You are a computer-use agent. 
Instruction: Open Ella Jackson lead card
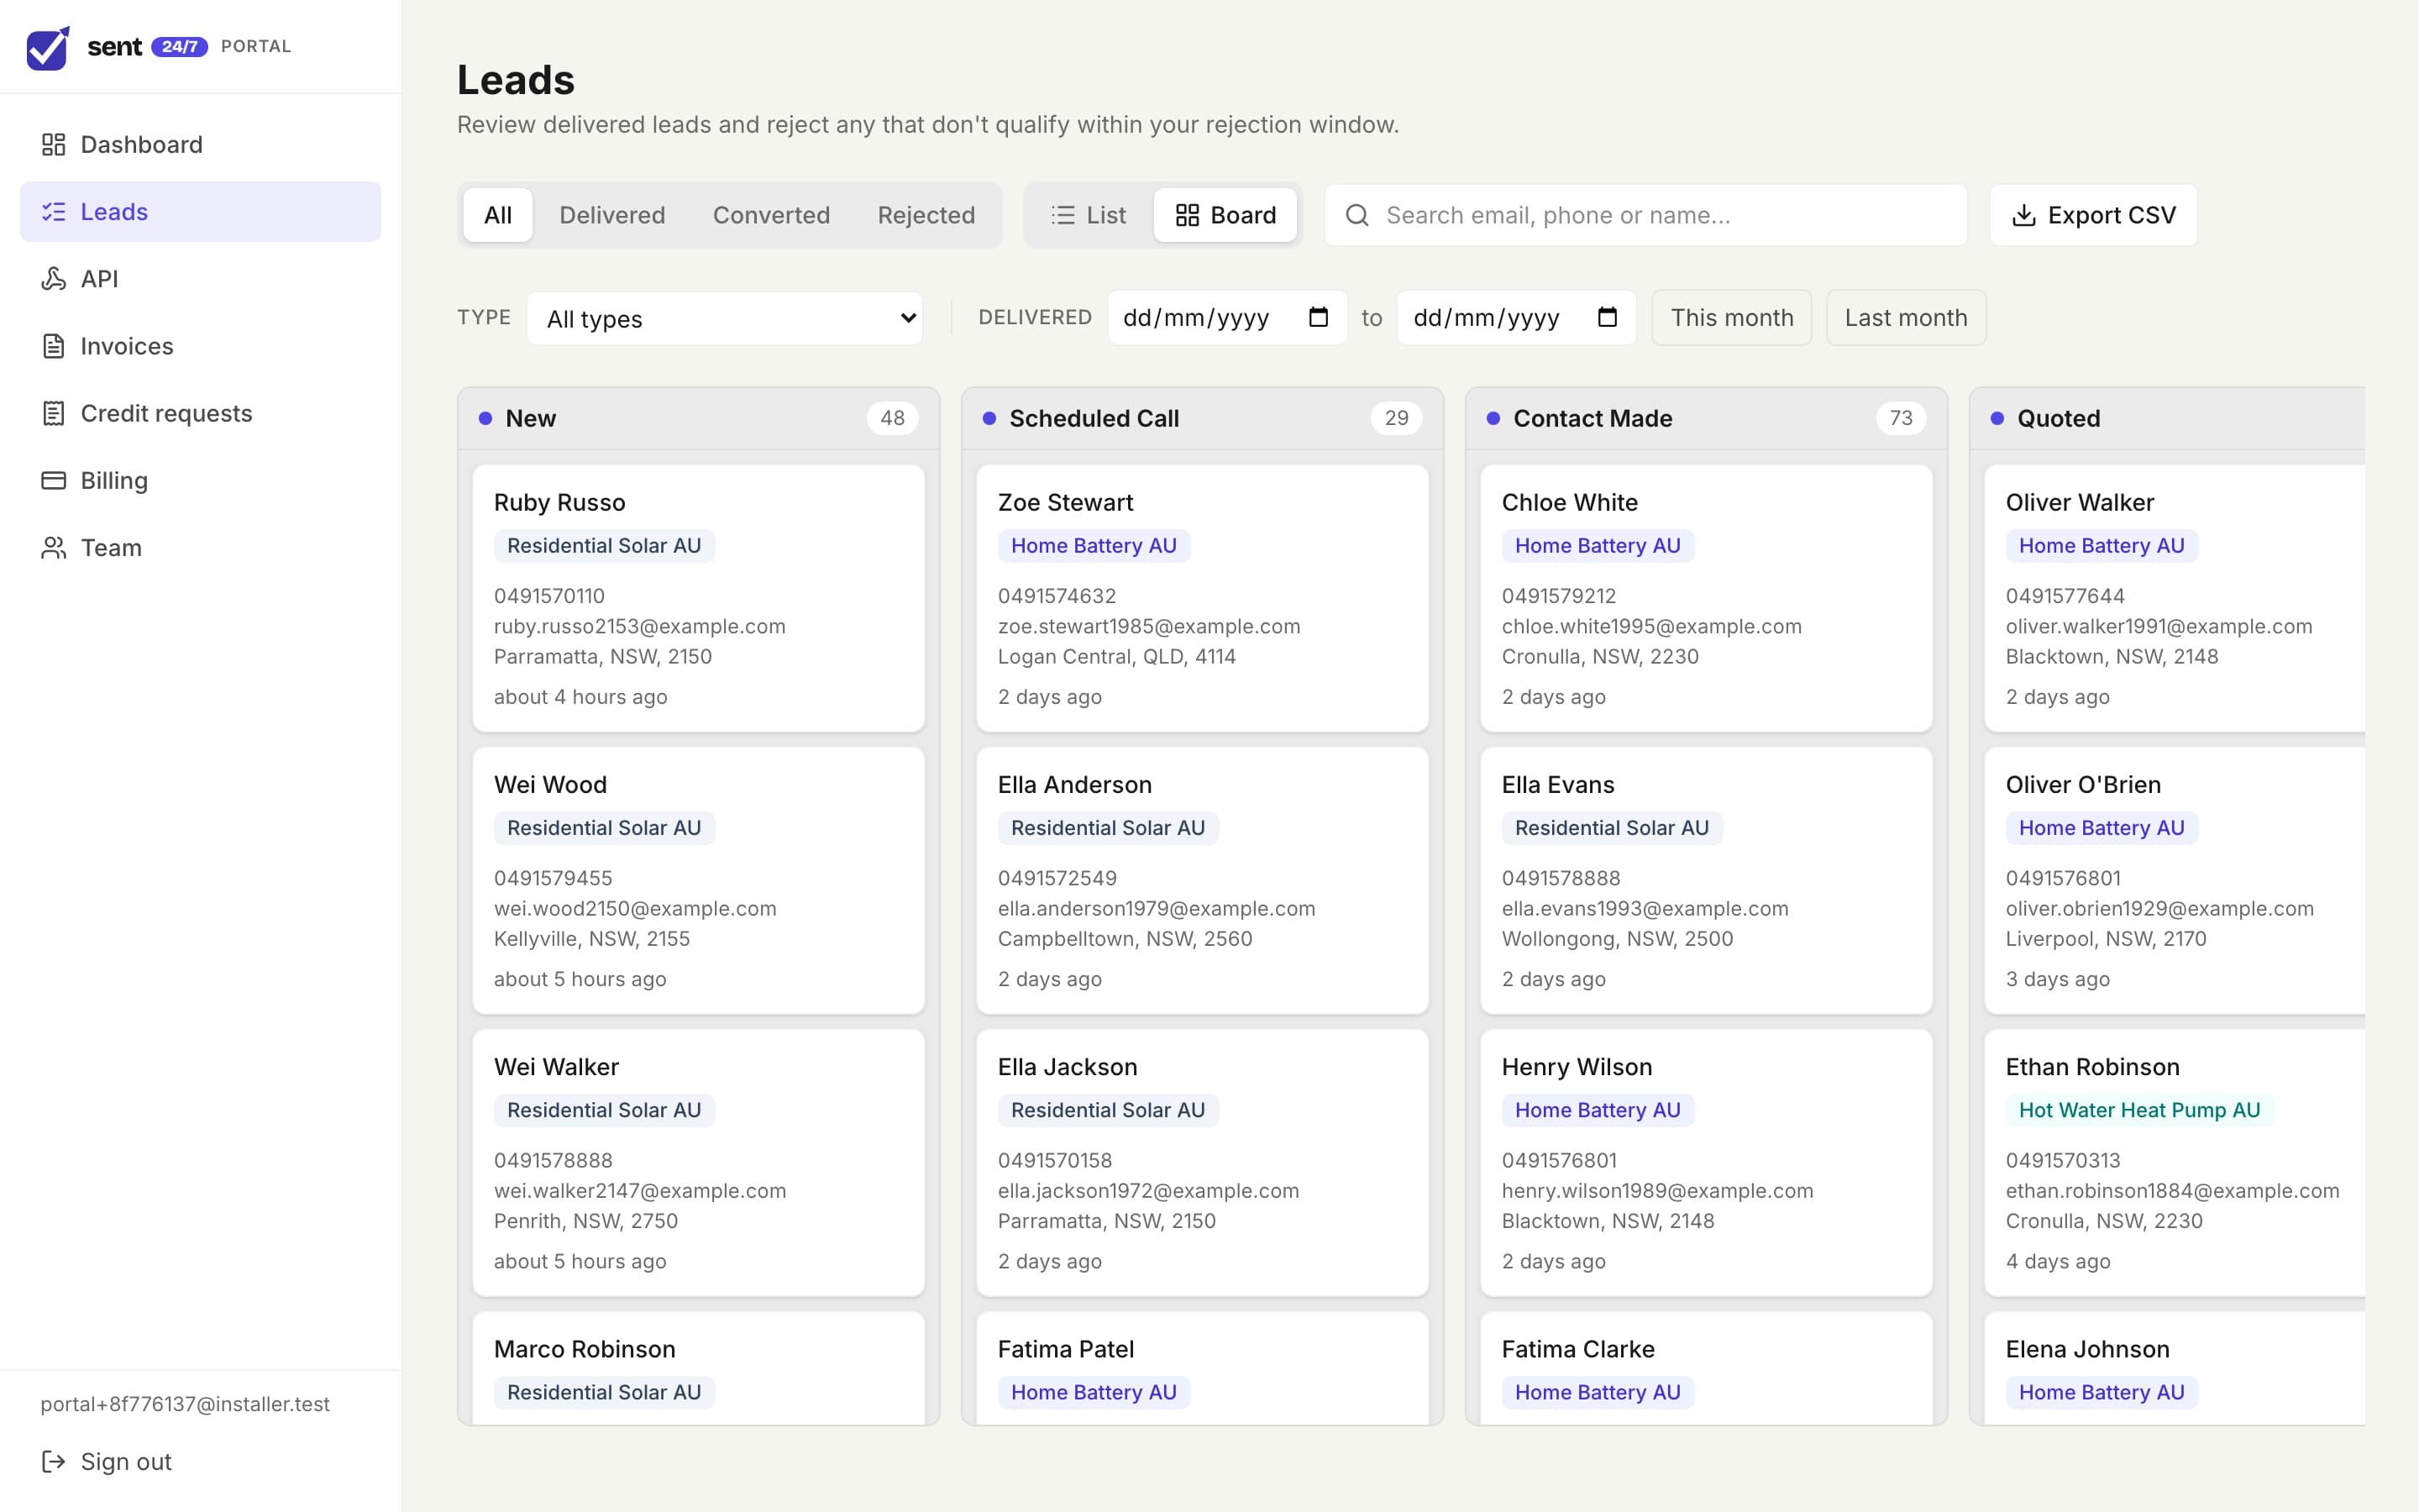click(x=1201, y=1162)
